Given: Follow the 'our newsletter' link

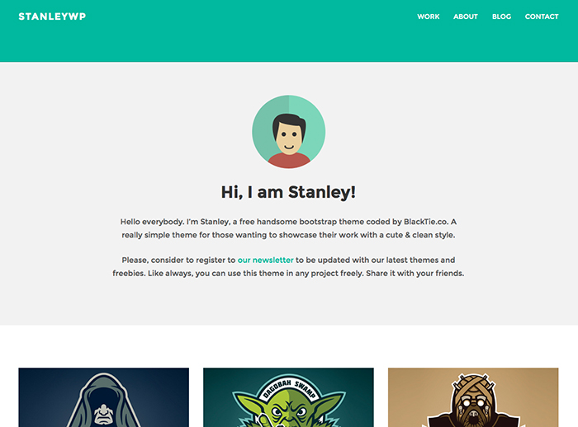Looking at the screenshot, I should [x=265, y=260].
